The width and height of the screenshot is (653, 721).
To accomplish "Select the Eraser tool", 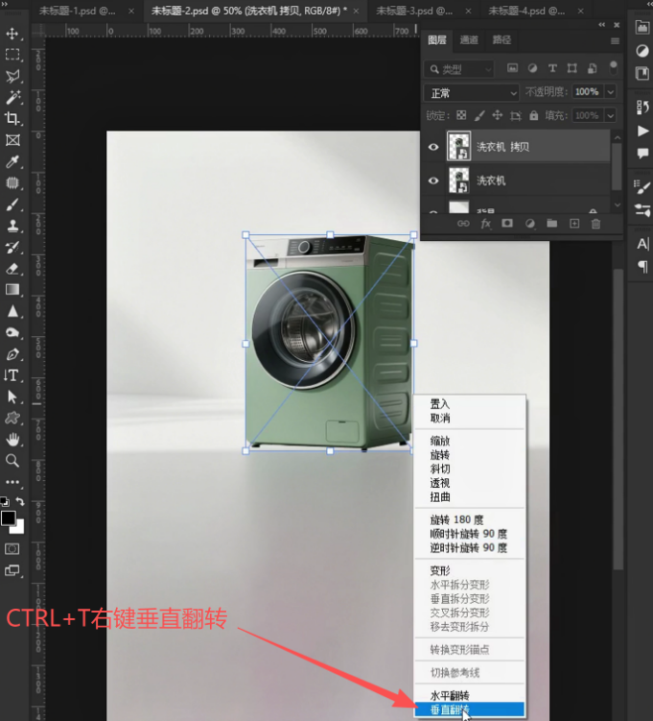I will coord(12,269).
